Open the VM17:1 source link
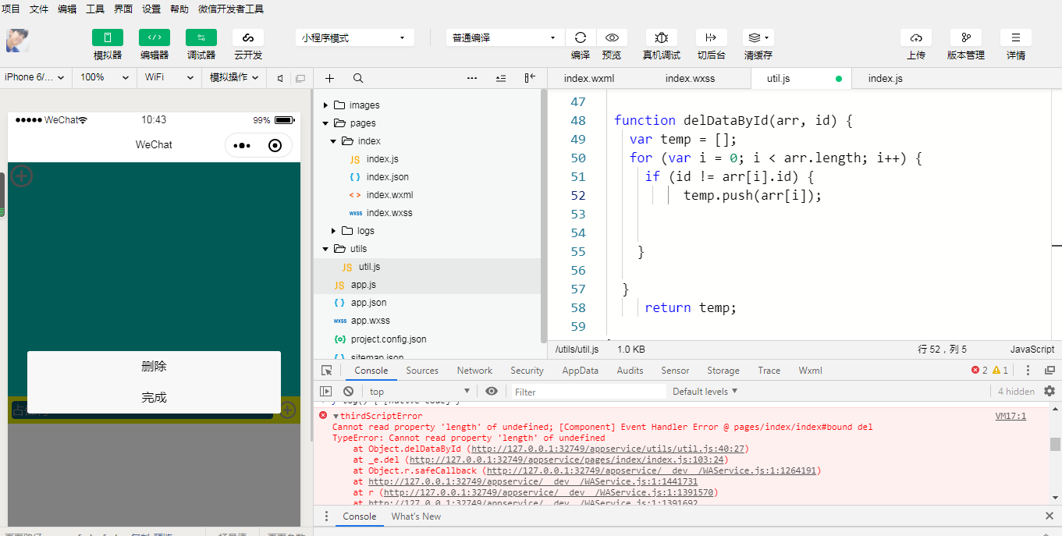The height and width of the screenshot is (536, 1062). (x=1010, y=416)
